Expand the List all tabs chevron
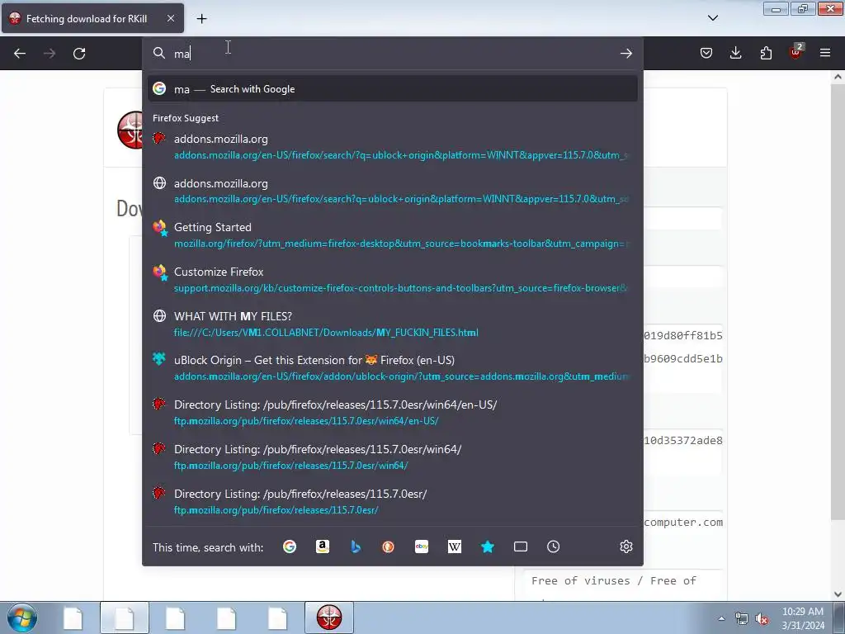Viewport: 845px width, 634px height. coord(712,18)
